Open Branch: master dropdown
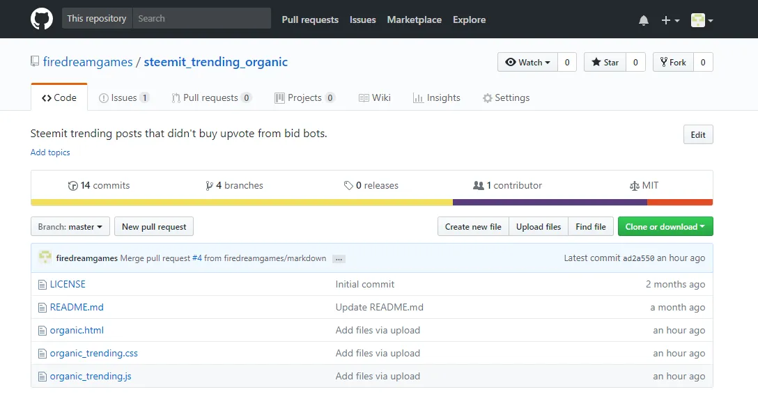This screenshot has height=394, width=758. [x=70, y=226]
